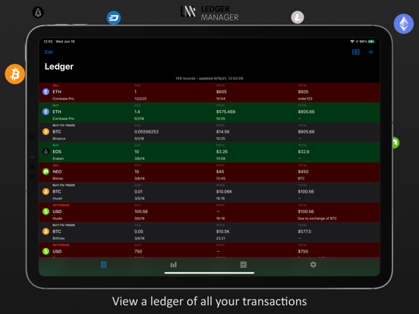Click price $10.06K in Huobi BTC row
419x314 pixels.
tap(224, 191)
